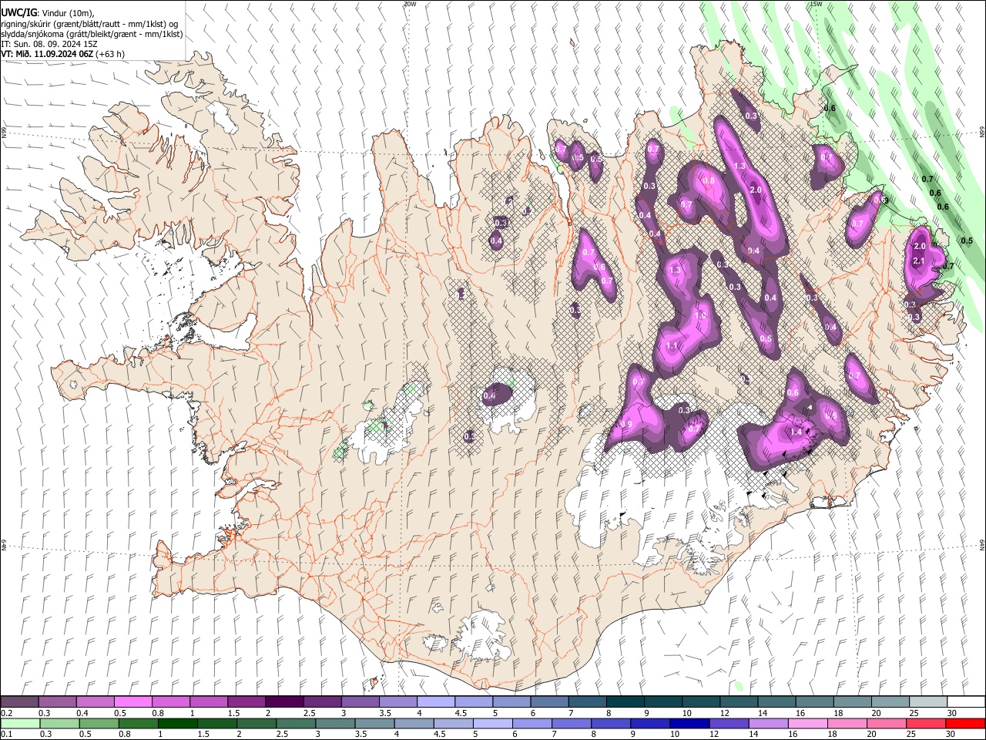Pick the lightest green rain swatch between 0.1 and 0.3

coord(20,723)
